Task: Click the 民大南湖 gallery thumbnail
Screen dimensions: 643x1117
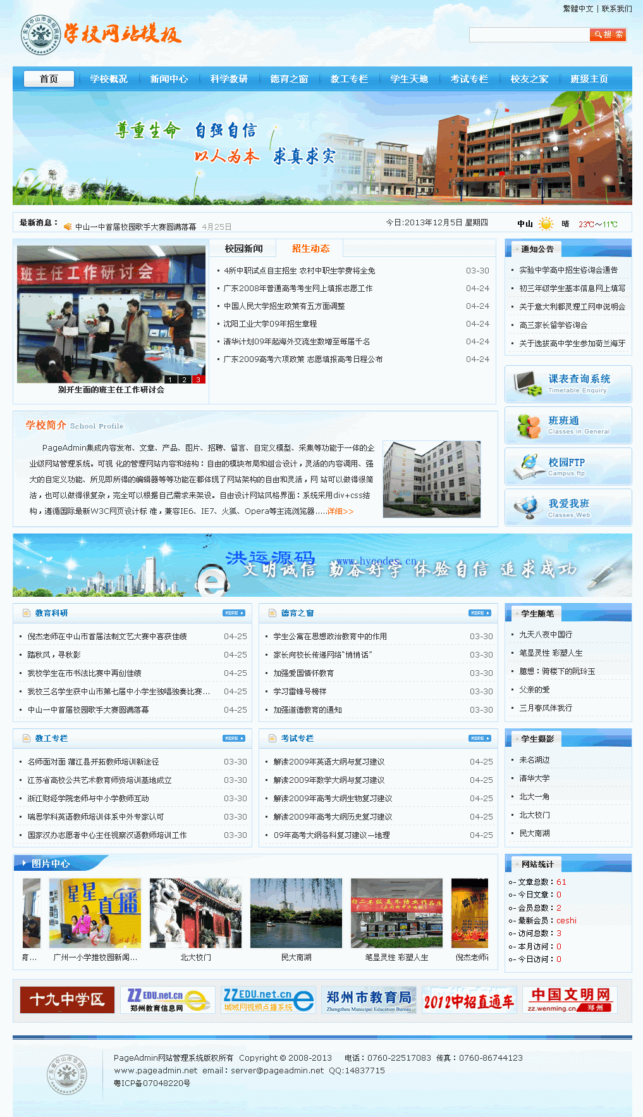Action: click(296, 913)
